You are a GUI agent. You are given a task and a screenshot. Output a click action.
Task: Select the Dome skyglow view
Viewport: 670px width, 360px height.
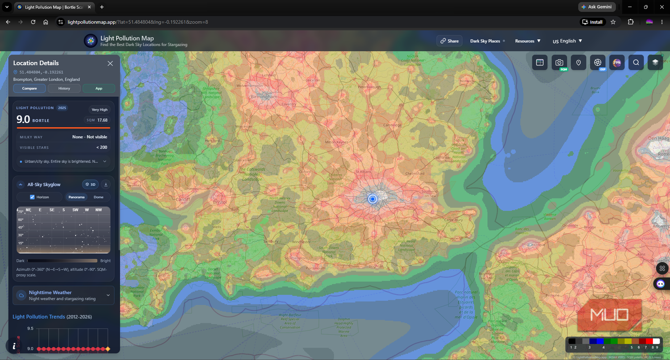point(99,197)
